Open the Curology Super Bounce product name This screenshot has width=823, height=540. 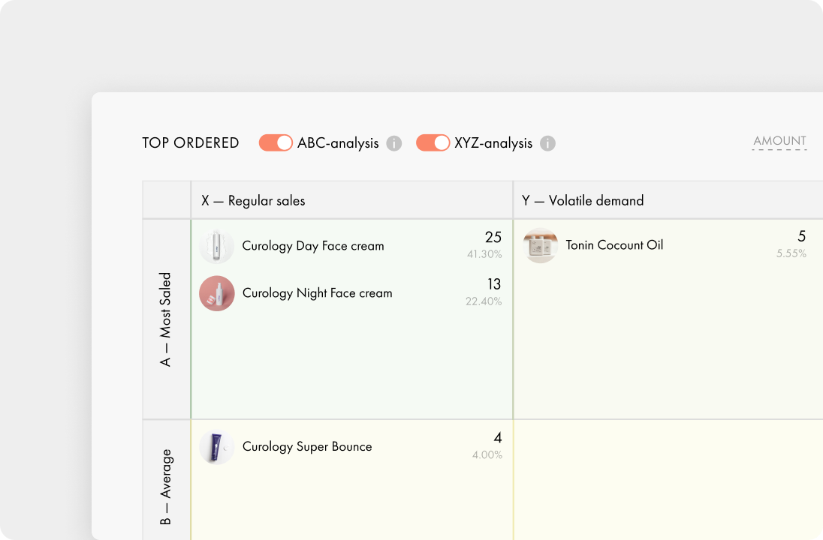307,447
